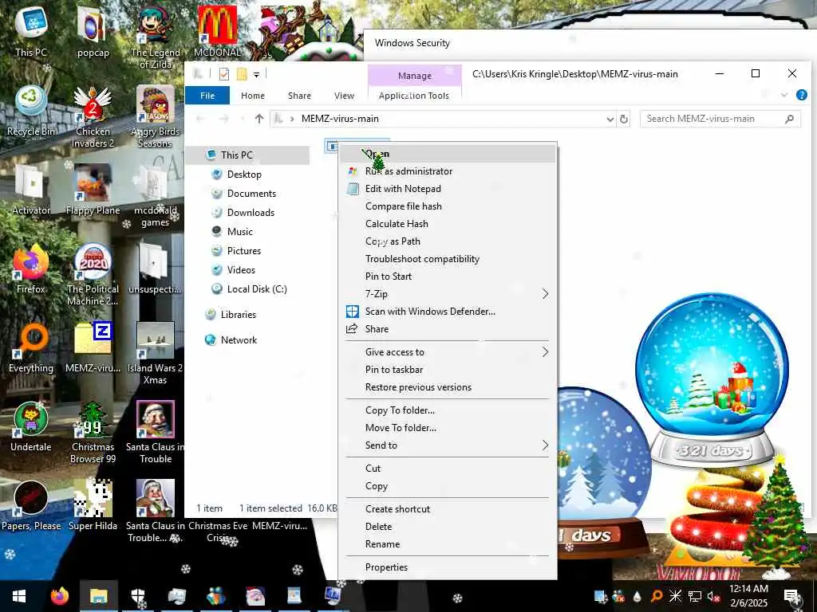Click the breadcrumb chevron before MEMZ-virus-main
Viewport: 817px width, 612px height.
coord(292,119)
